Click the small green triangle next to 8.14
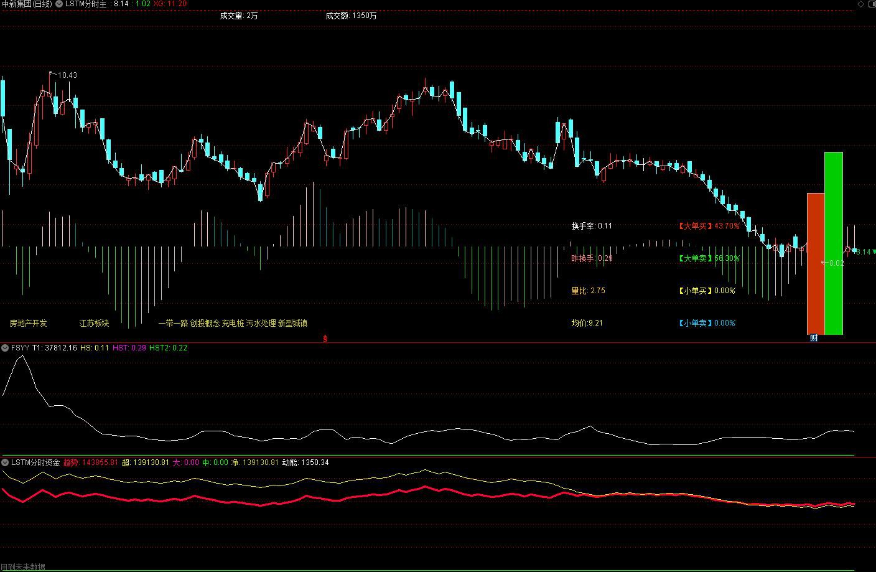Viewport: 876px width, 572px height. tap(873, 252)
